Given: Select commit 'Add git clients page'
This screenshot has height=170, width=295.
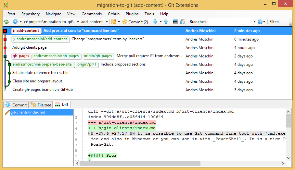Looking at the screenshot, I should [29, 47].
